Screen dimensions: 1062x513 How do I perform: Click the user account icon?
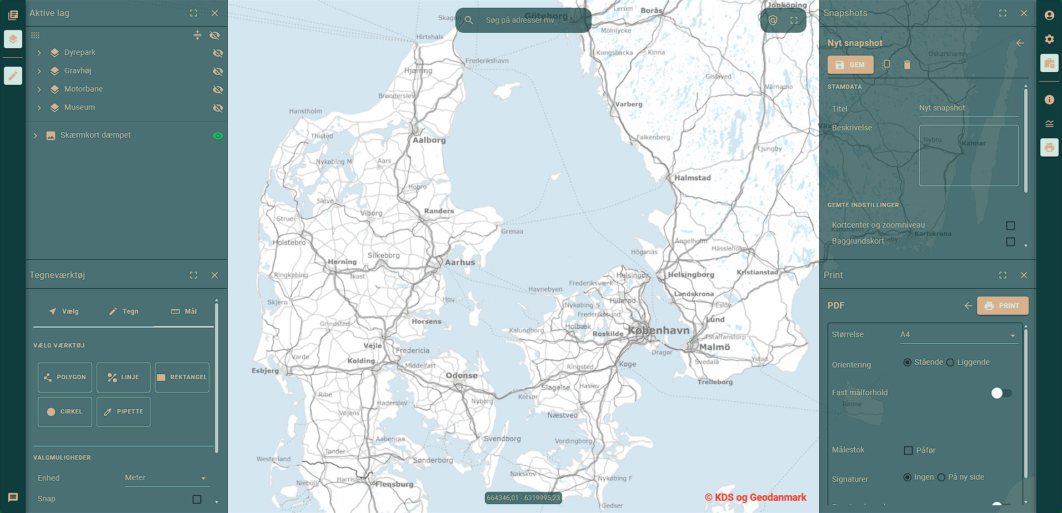tap(1049, 15)
